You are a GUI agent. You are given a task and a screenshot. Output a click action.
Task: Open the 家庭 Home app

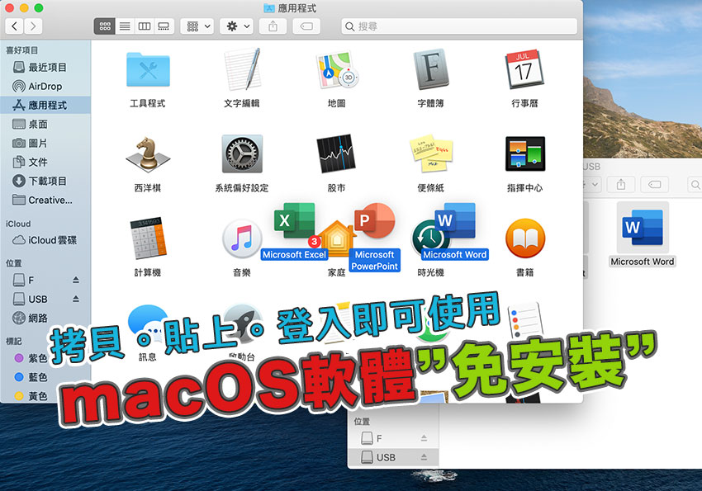pyautogui.click(x=337, y=241)
